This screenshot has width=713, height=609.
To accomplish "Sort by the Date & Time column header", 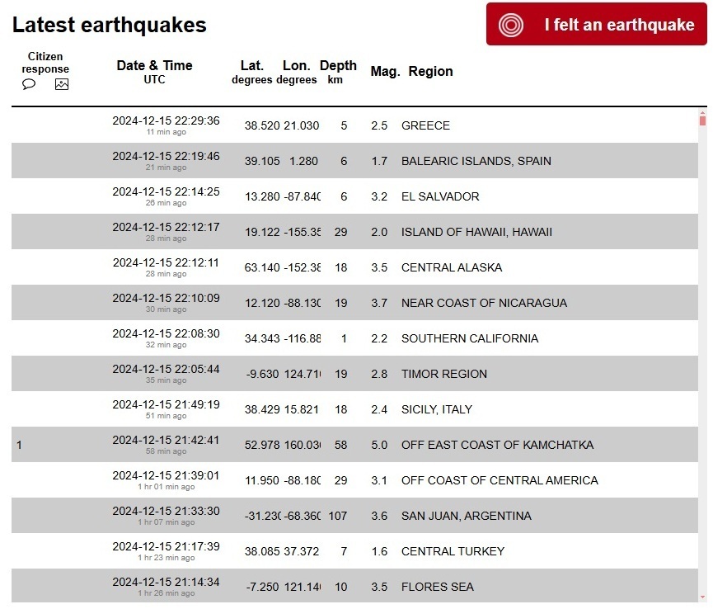I will pyautogui.click(x=154, y=66).
